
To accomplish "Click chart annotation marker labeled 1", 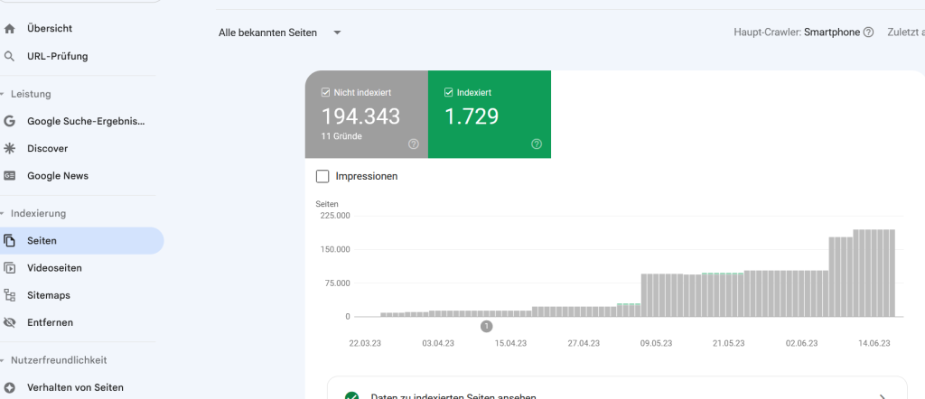I will 486,326.
